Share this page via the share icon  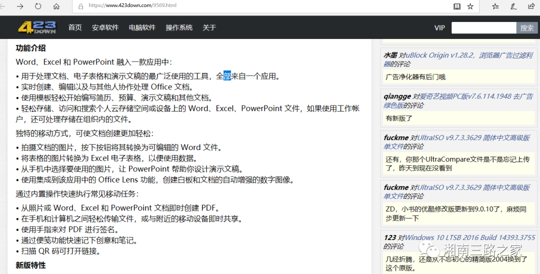point(531,6)
